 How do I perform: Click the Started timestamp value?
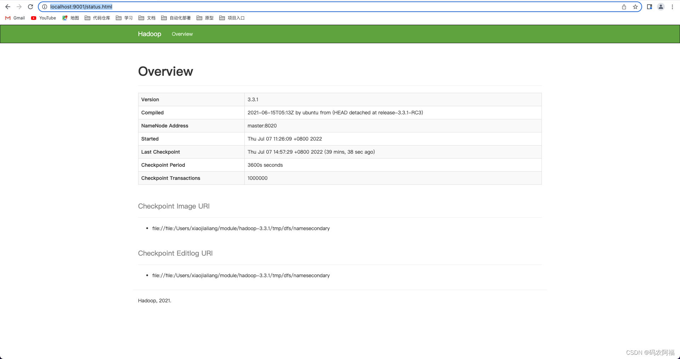tap(285, 139)
